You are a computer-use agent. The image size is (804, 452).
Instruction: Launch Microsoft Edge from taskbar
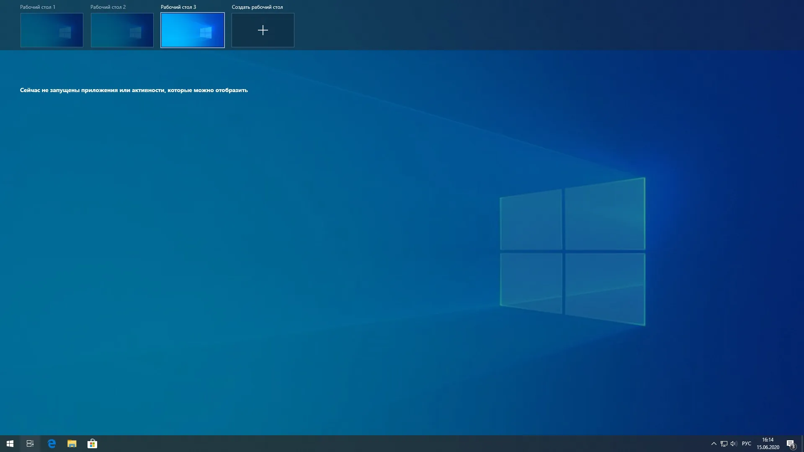click(x=52, y=444)
